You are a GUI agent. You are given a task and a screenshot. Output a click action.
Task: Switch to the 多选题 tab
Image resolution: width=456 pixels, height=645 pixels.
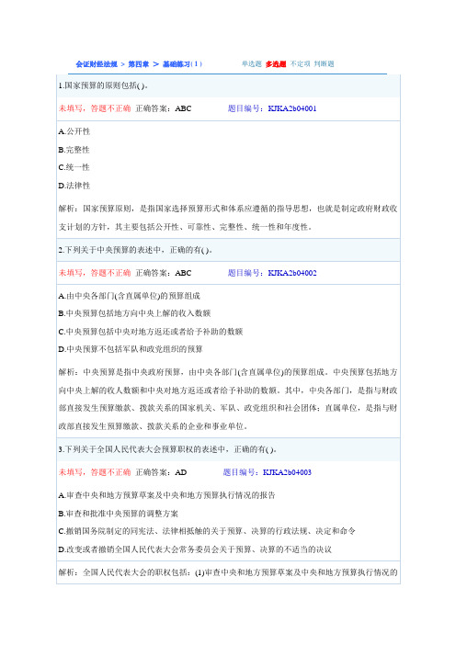pos(276,63)
